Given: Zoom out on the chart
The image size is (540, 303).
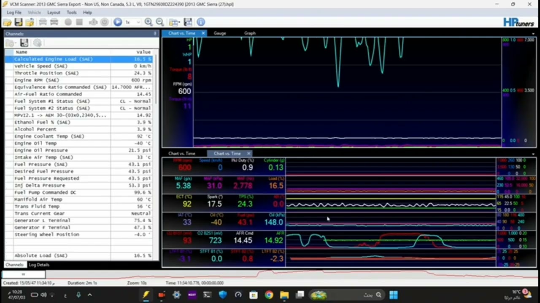Looking at the screenshot, I should click(159, 22).
